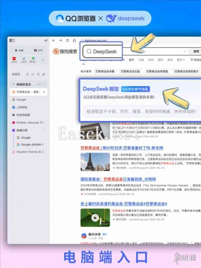
Task: Switch to Dribbble Discover tab
Action: (28, 122)
